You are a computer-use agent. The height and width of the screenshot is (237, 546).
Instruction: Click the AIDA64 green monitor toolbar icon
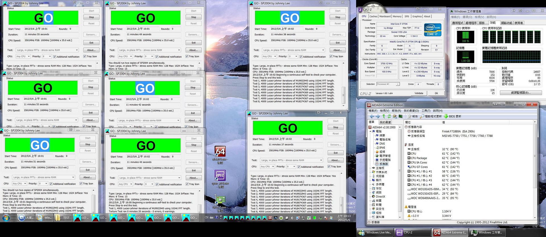pyautogui.click(x=400, y=116)
